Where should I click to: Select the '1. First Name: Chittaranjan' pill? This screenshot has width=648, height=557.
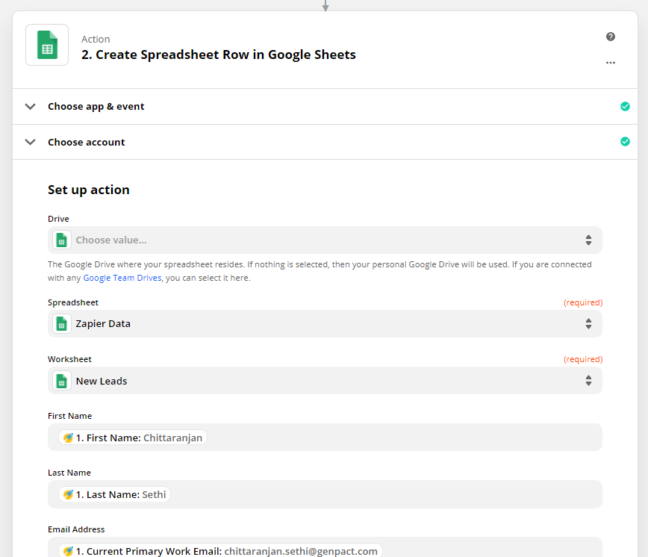click(x=133, y=438)
